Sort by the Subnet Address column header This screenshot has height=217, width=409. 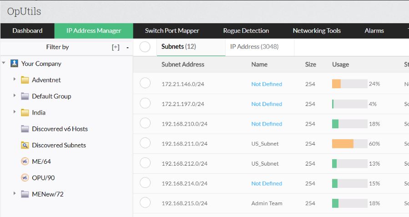[x=182, y=65]
